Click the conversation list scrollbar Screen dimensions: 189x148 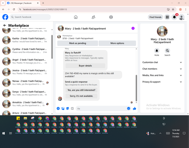52,47
